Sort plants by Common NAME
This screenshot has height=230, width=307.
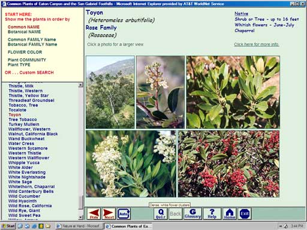(x=23, y=27)
